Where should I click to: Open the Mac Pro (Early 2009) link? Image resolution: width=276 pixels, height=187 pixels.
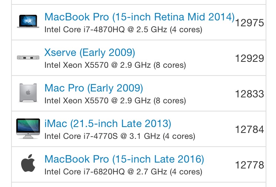coord(94,88)
